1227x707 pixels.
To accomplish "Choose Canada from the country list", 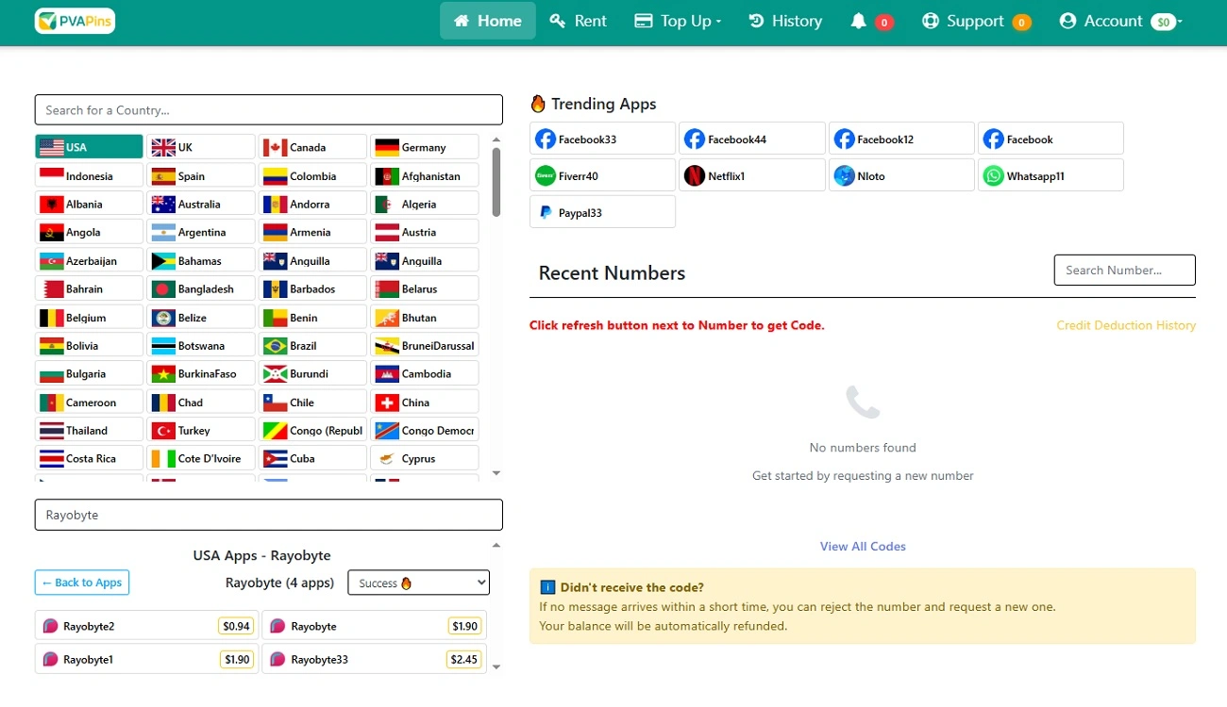I will tap(312, 147).
